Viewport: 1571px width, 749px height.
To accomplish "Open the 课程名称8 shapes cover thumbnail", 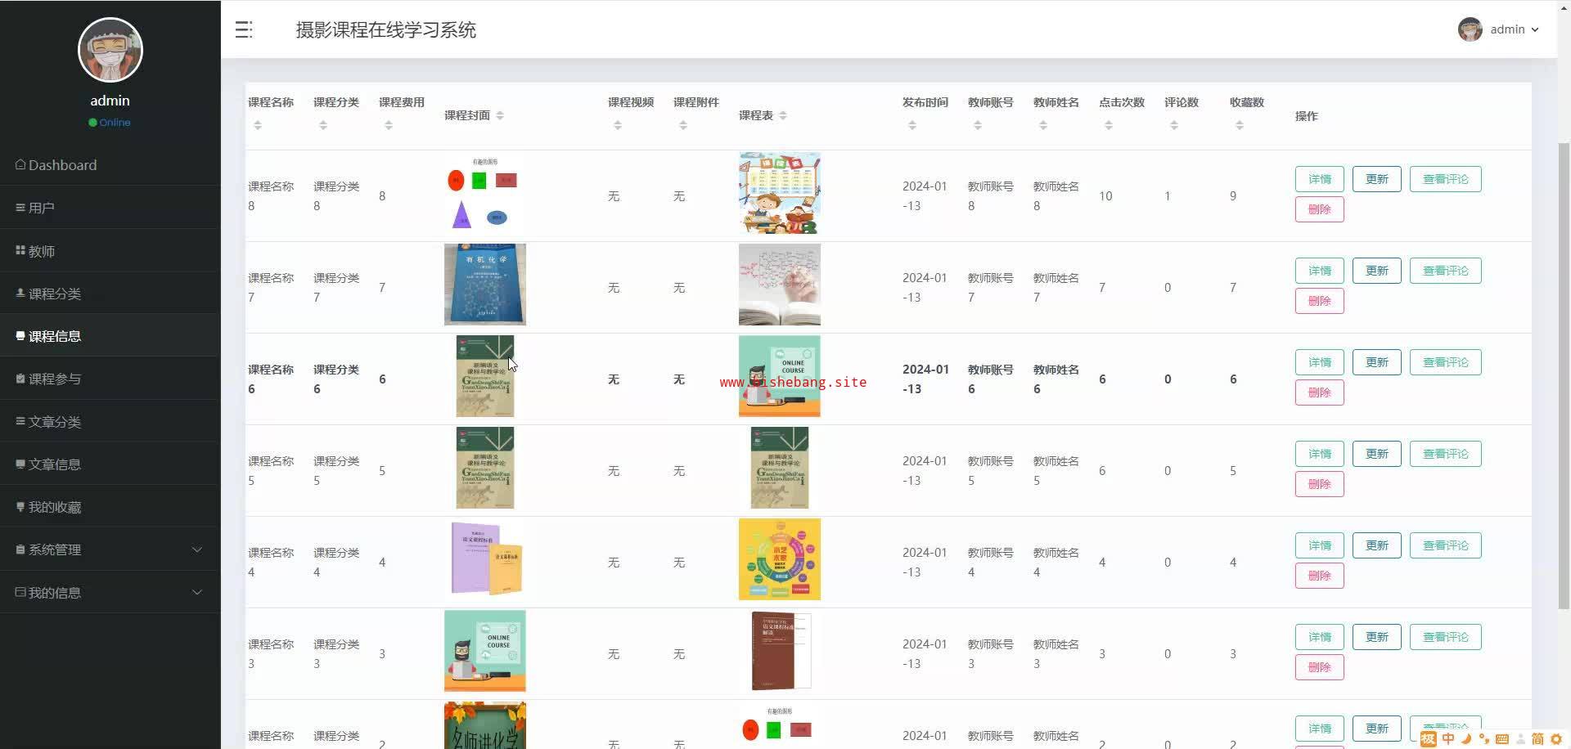I will (x=484, y=193).
